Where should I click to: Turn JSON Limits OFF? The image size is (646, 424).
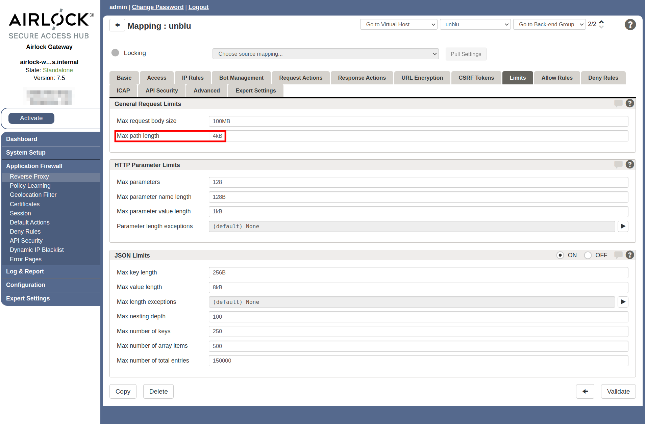(588, 255)
